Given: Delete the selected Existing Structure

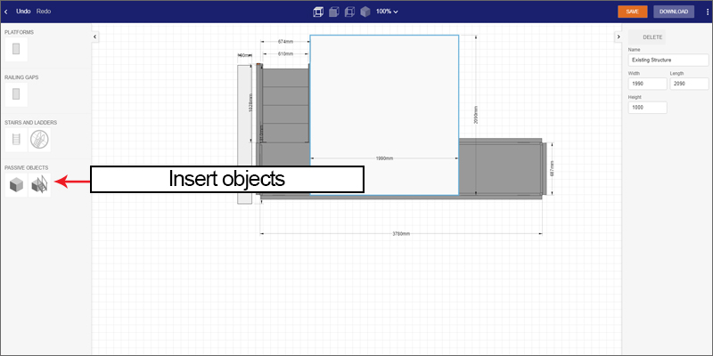Looking at the screenshot, I should click(647, 36).
